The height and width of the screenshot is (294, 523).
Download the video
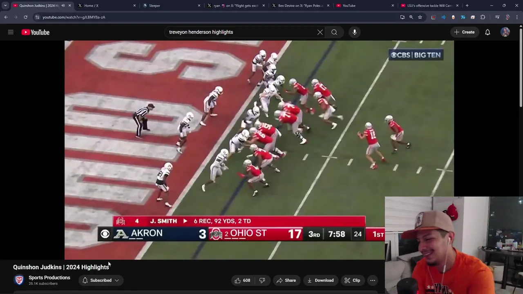pyautogui.click(x=320, y=280)
